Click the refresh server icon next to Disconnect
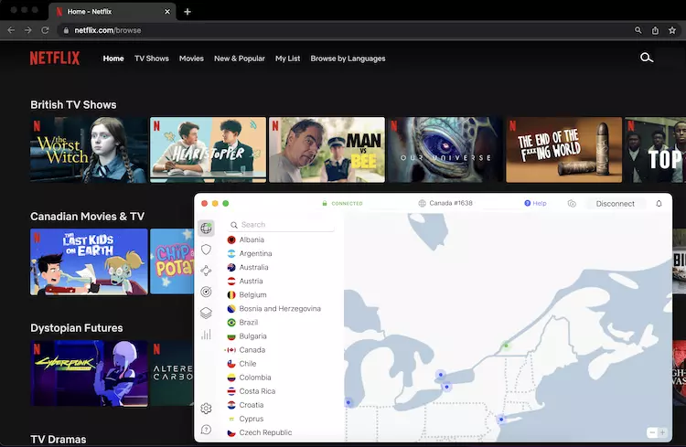 pos(572,203)
